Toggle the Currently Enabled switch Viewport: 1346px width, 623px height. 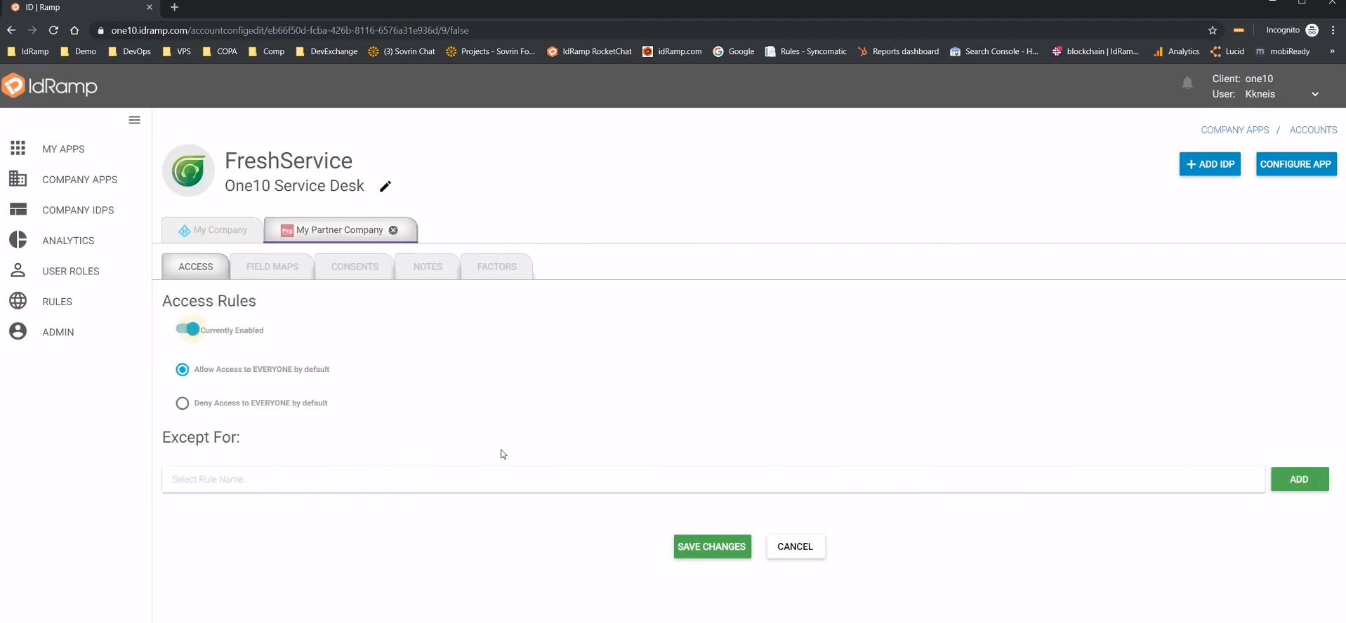(188, 329)
